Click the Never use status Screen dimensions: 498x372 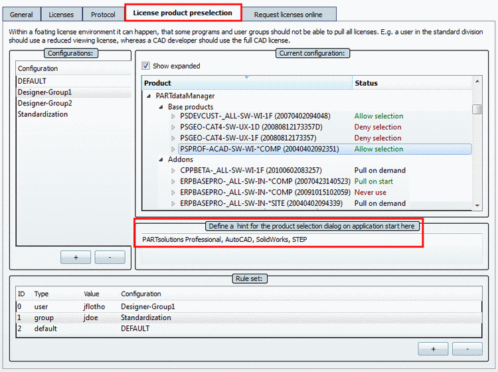(x=370, y=193)
